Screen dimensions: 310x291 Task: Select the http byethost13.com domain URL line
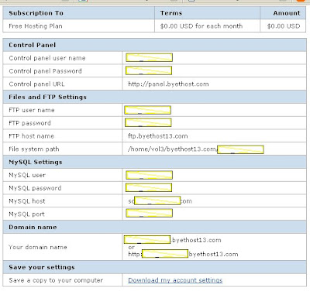tap(183, 254)
